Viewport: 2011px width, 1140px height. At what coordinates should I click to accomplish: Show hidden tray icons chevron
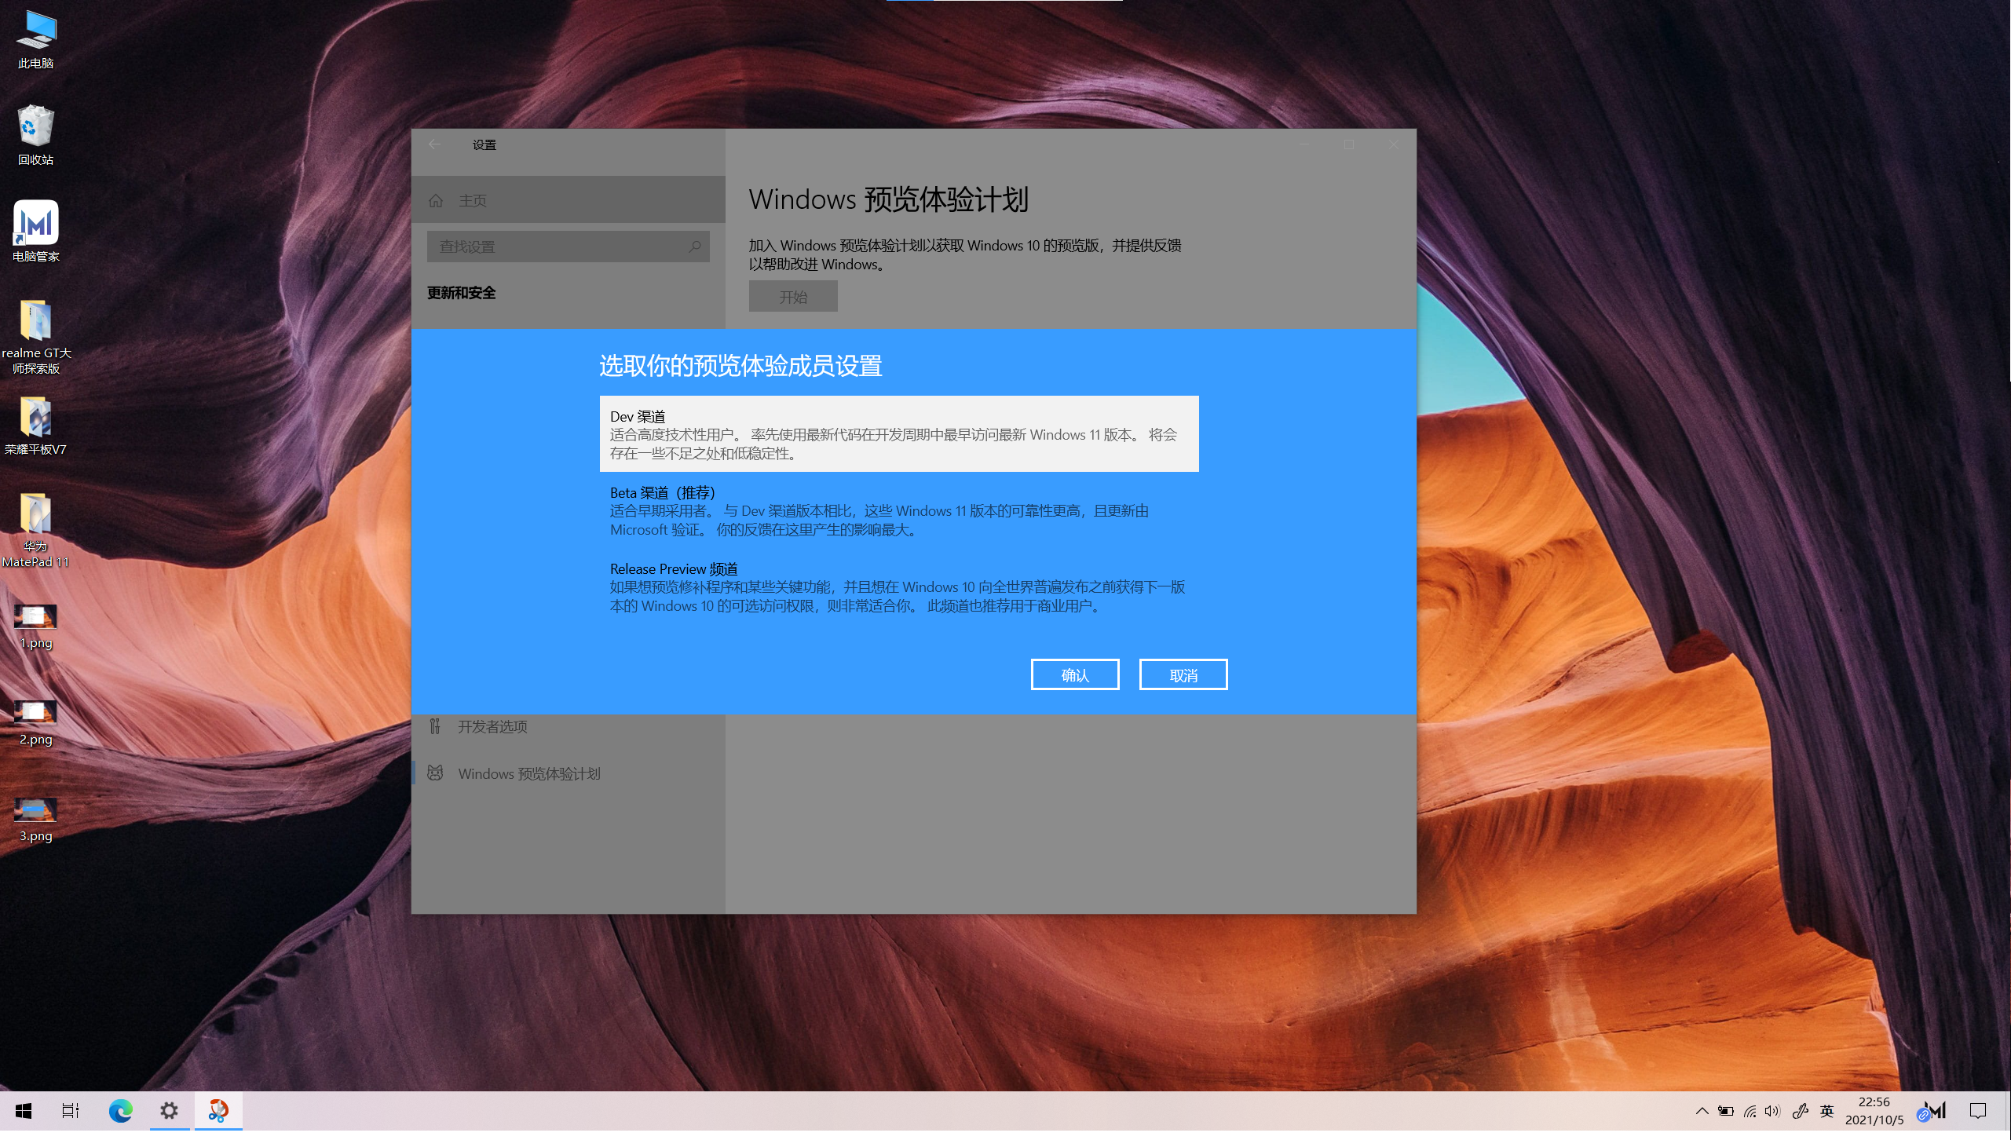[1702, 1111]
